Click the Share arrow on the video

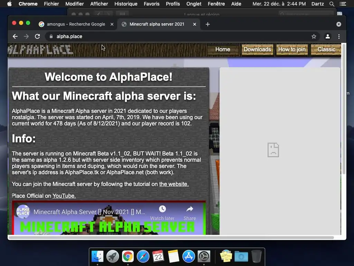coord(190,209)
